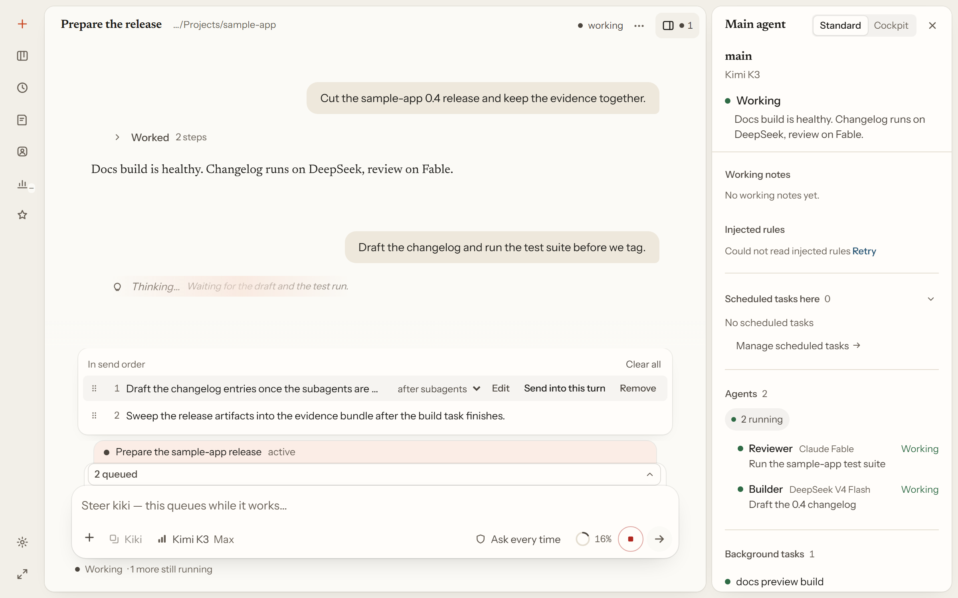This screenshot has height=598, width=958.
Task: Toggle the side panel button showing 1
Action: (x=677, y=26)
